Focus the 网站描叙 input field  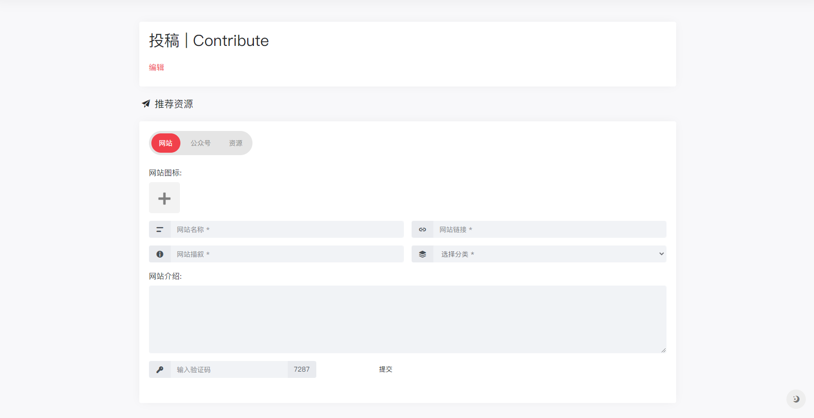tap(287, 254)
